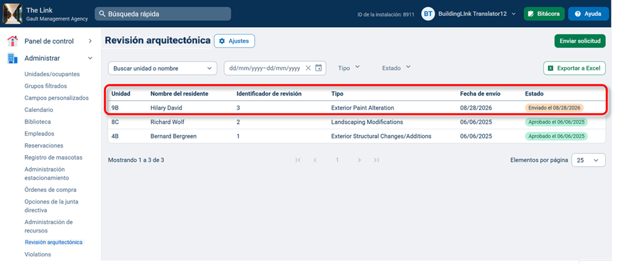Viewport: 618px width, 264px height.
Task: Expand the Estado filter dropdown
Action: [x=396, y=68]
